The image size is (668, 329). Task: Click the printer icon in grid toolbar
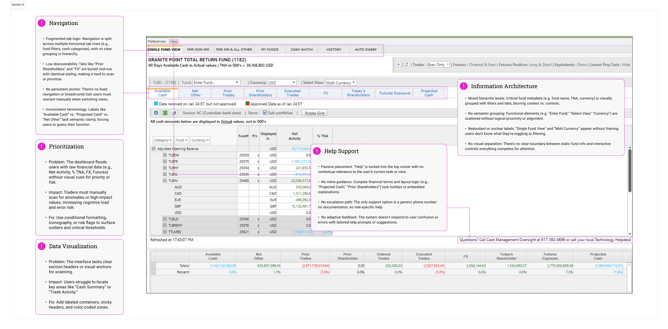coord(174,113)
